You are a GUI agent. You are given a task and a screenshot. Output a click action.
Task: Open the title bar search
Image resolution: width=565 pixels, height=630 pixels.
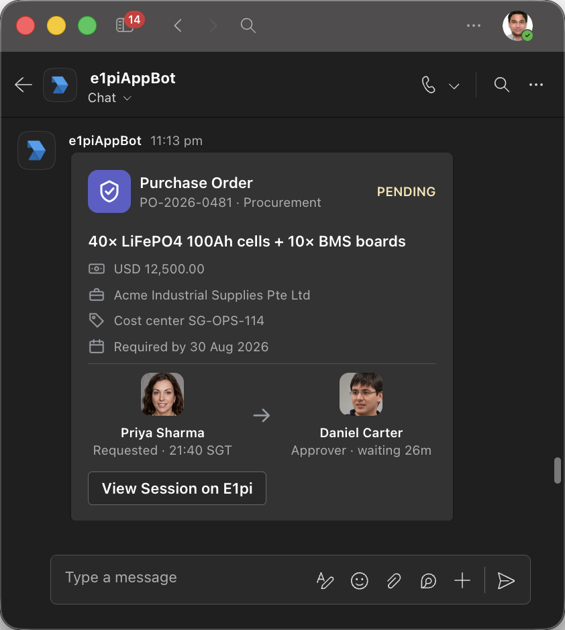pos(248,26)
